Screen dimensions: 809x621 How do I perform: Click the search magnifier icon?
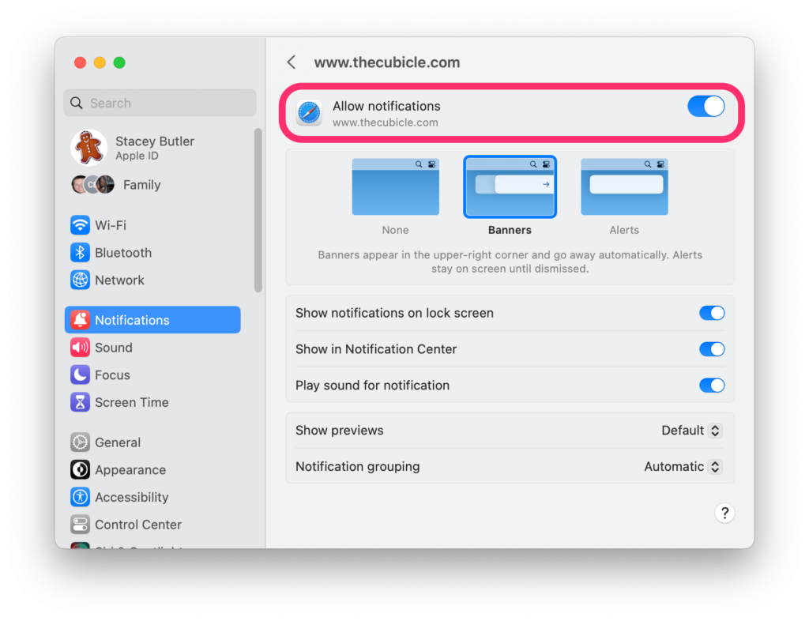click(77, 103)
